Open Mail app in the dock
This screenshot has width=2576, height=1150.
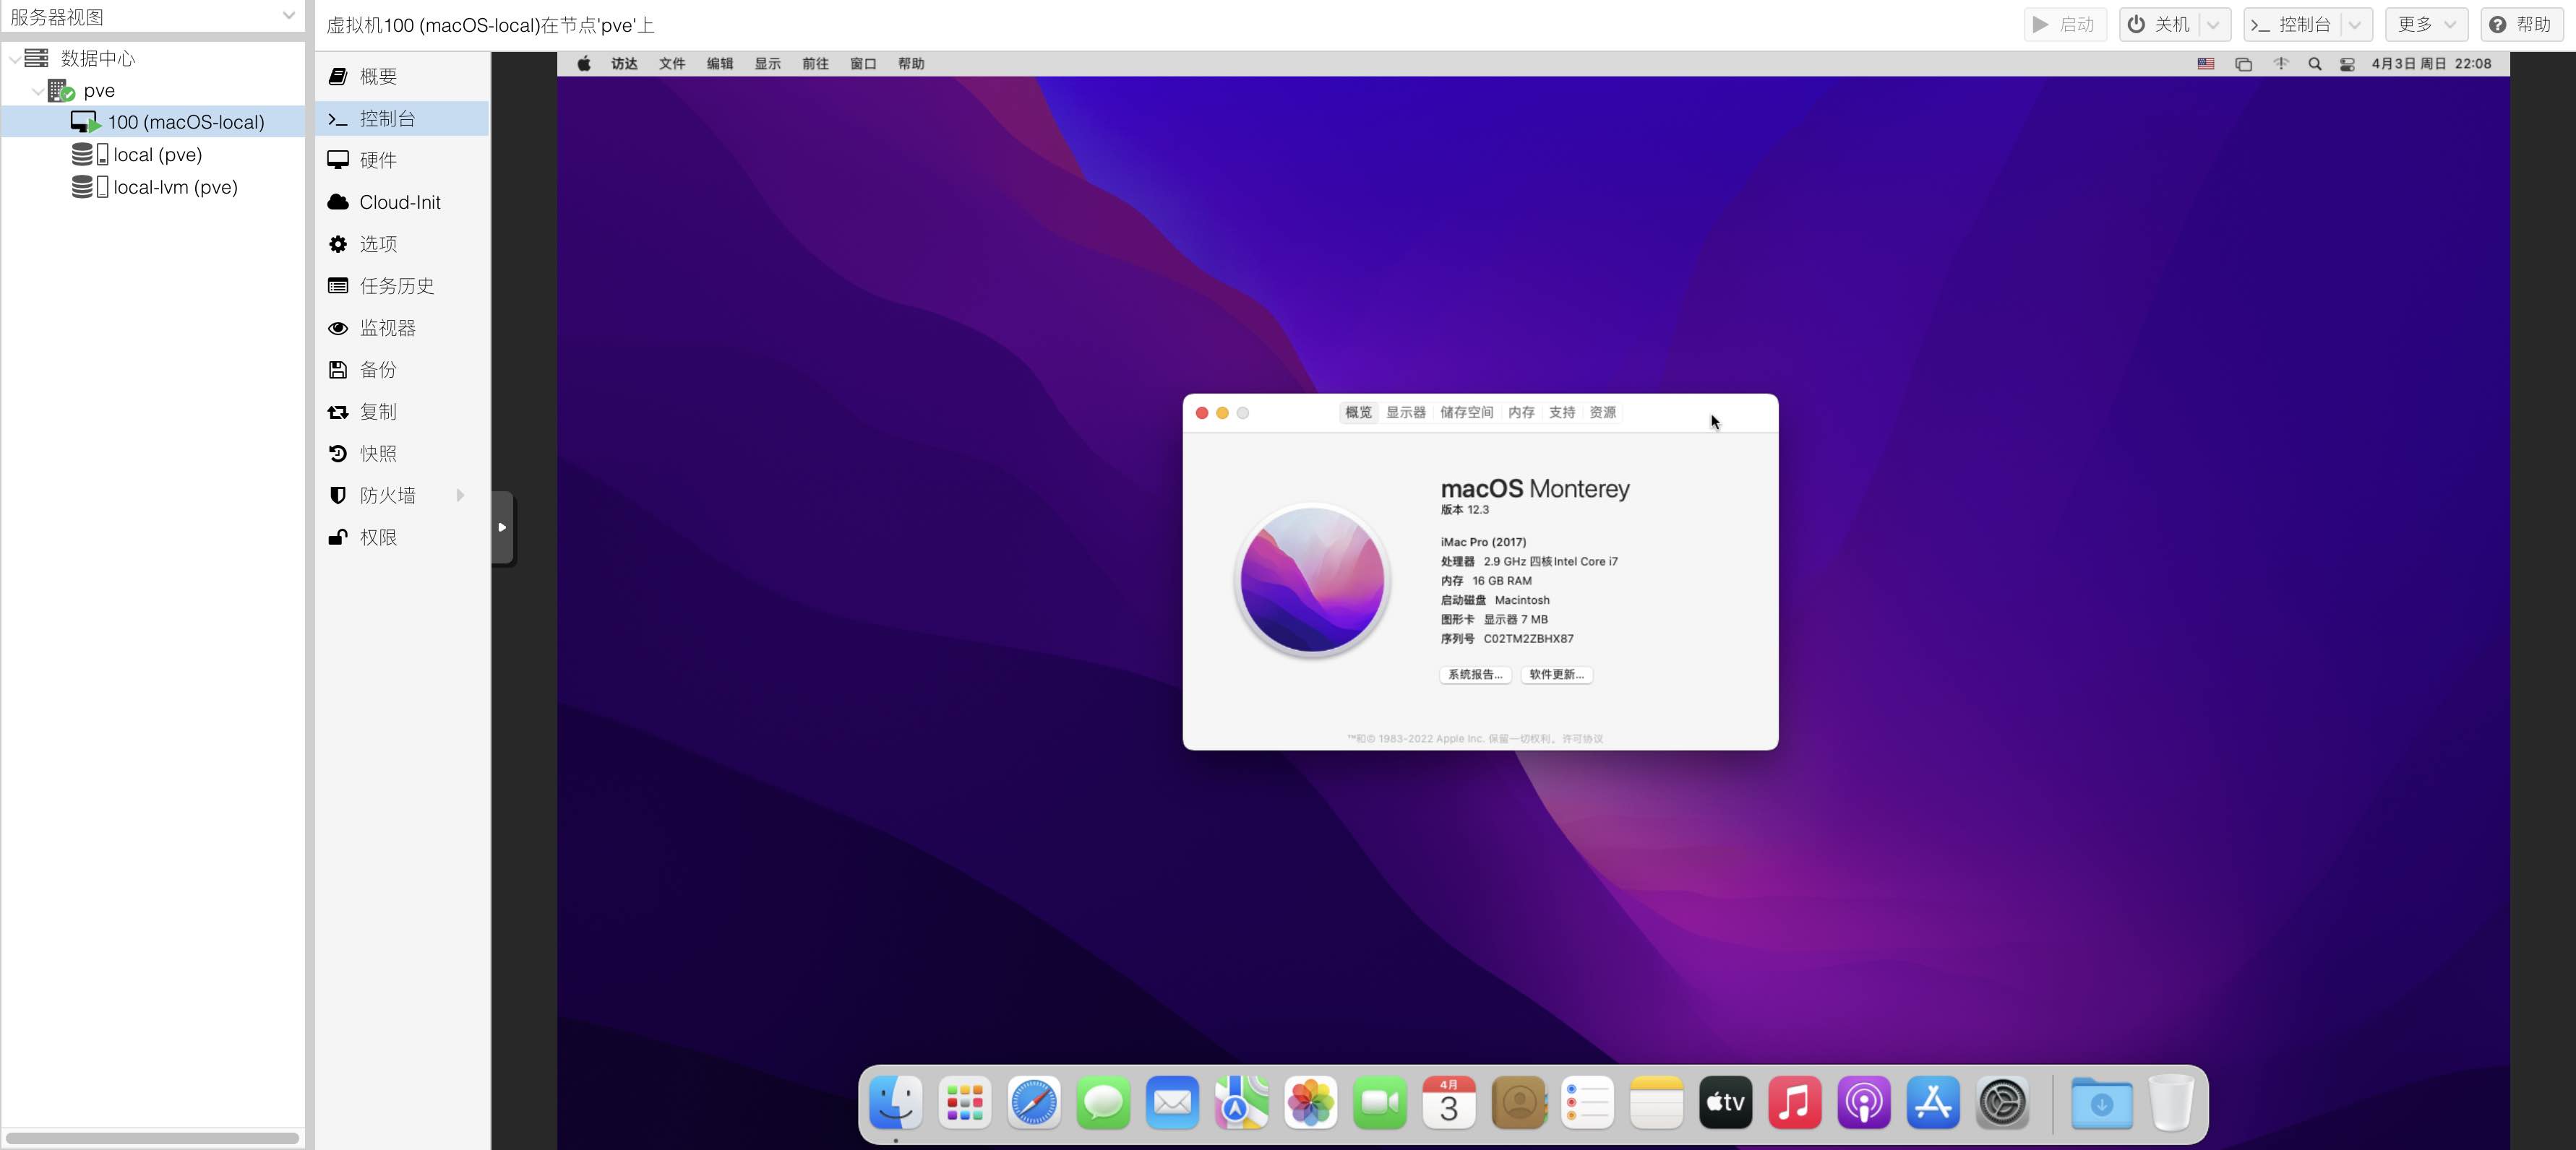pos(1172,1103)
